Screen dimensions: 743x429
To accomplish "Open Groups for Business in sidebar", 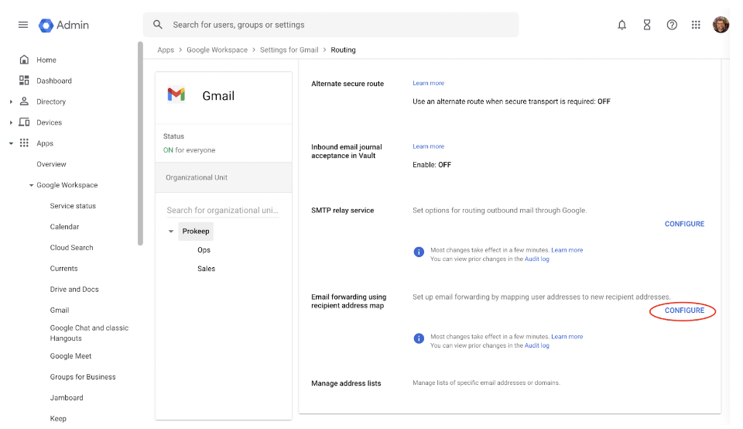I will pos(83,377).
